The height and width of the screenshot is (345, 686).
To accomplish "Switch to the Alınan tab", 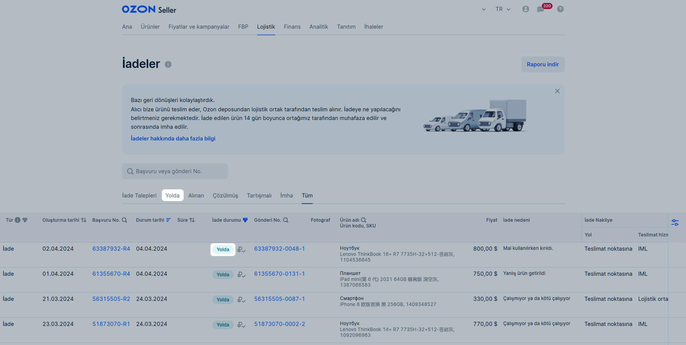I will (x=196, y=195).
